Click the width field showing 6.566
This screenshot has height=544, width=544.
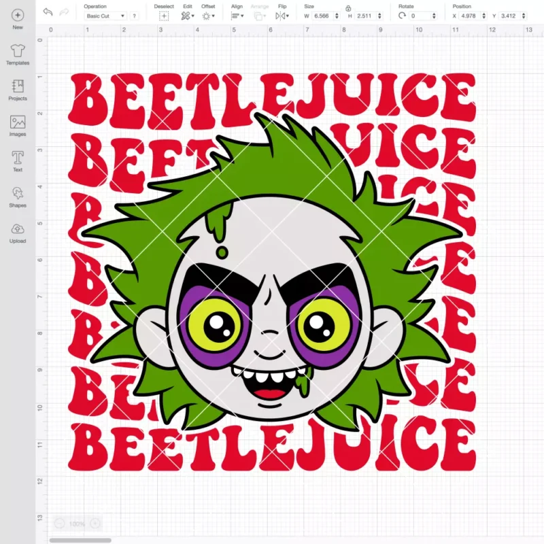coord(322,16)
